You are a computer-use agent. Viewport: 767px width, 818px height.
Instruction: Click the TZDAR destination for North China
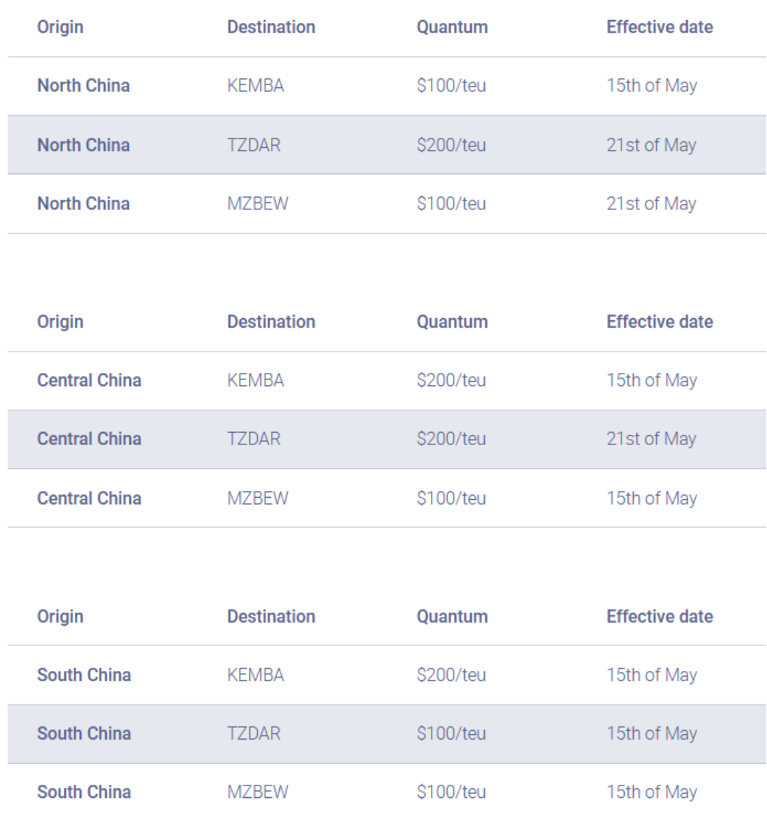[254, 144]
